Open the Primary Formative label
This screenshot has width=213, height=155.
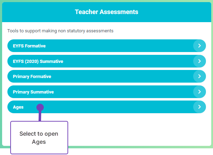pyautogui.click(x=32, y=77)
